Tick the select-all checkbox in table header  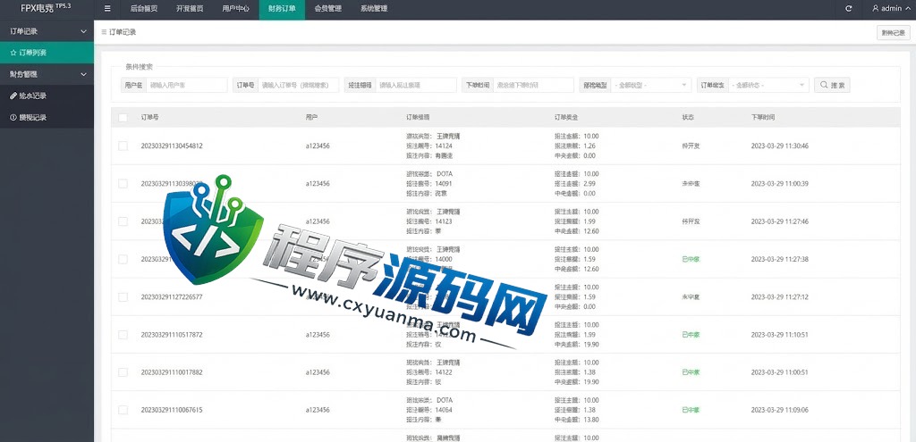tap(123, 117)
